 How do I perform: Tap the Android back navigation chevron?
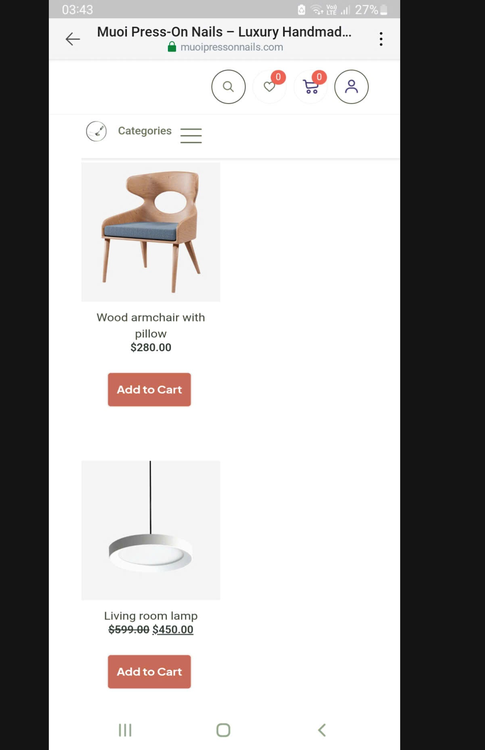pyautogui.click(x=322, y=730)
